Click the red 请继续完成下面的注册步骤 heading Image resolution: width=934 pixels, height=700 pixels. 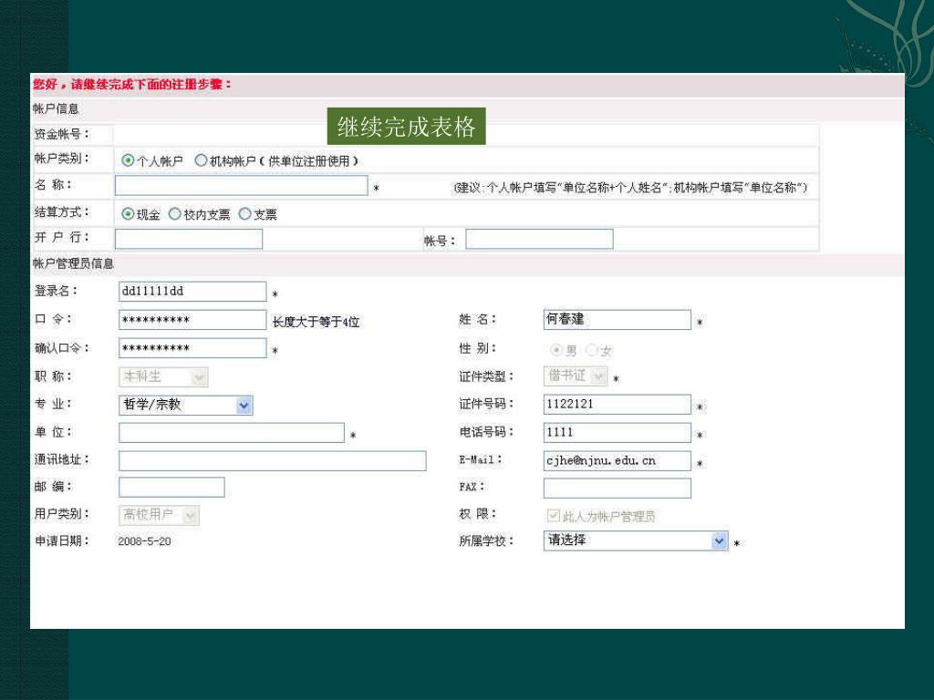tap(132, 85)
